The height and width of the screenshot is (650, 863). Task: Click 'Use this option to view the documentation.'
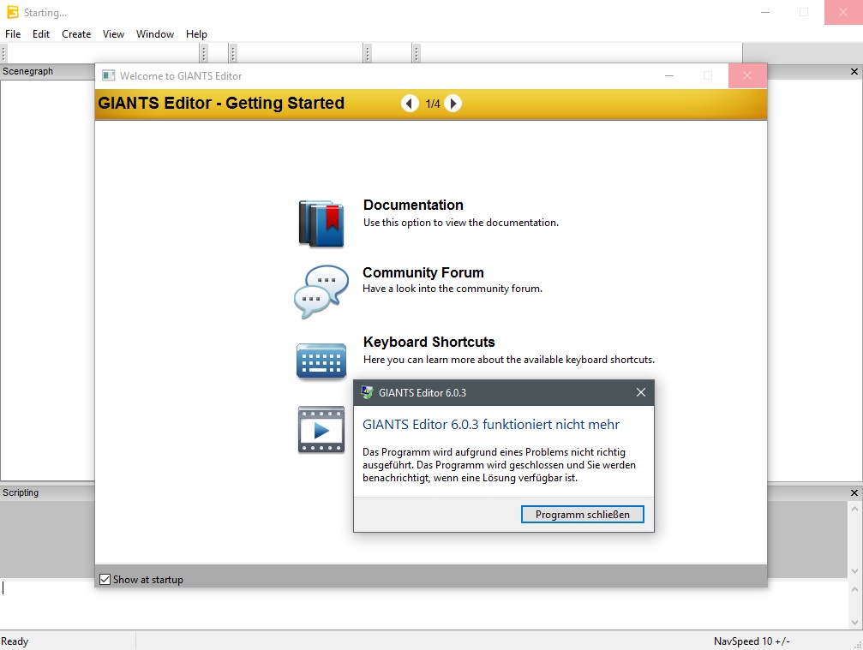[461, 223]
